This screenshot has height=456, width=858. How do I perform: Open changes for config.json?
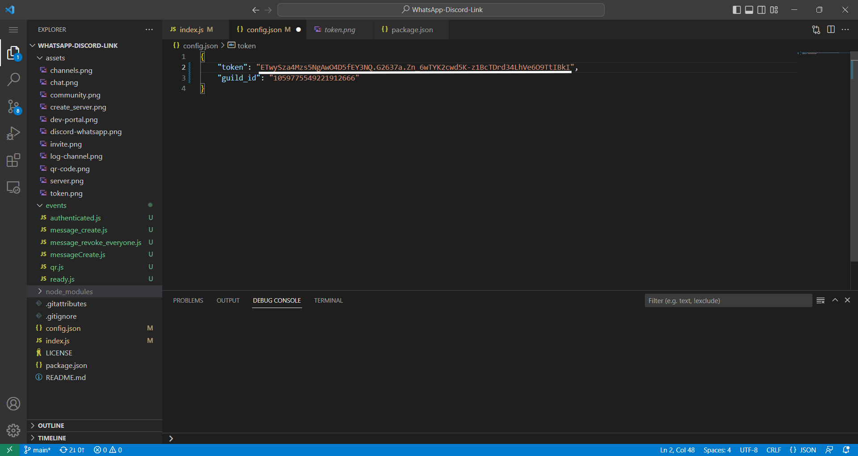pyautogui.click(x=816, y=30)
